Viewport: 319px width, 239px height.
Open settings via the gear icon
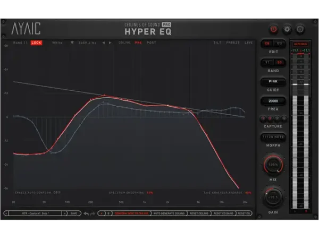[x=287, y=29]
